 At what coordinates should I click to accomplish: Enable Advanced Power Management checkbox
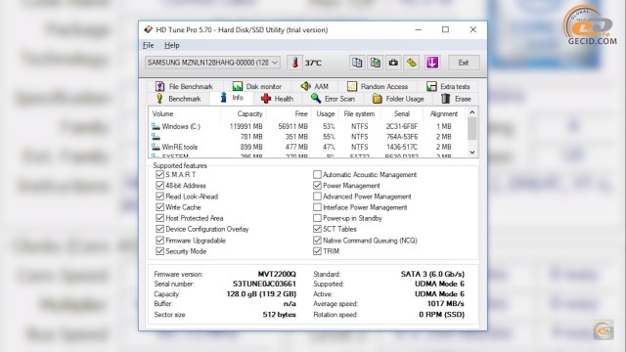317,197
